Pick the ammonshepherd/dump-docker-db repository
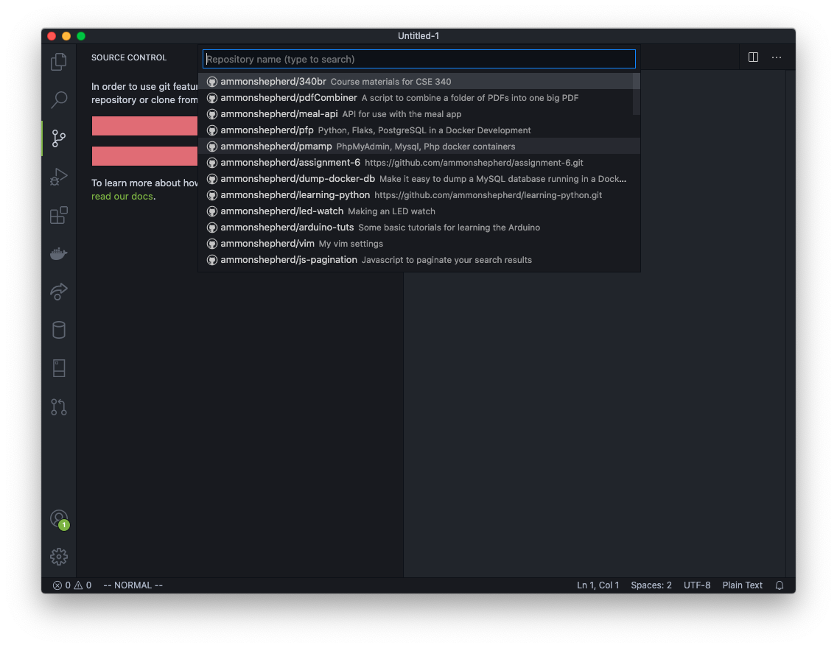This screenshot has height=648, width=837. 419,179
